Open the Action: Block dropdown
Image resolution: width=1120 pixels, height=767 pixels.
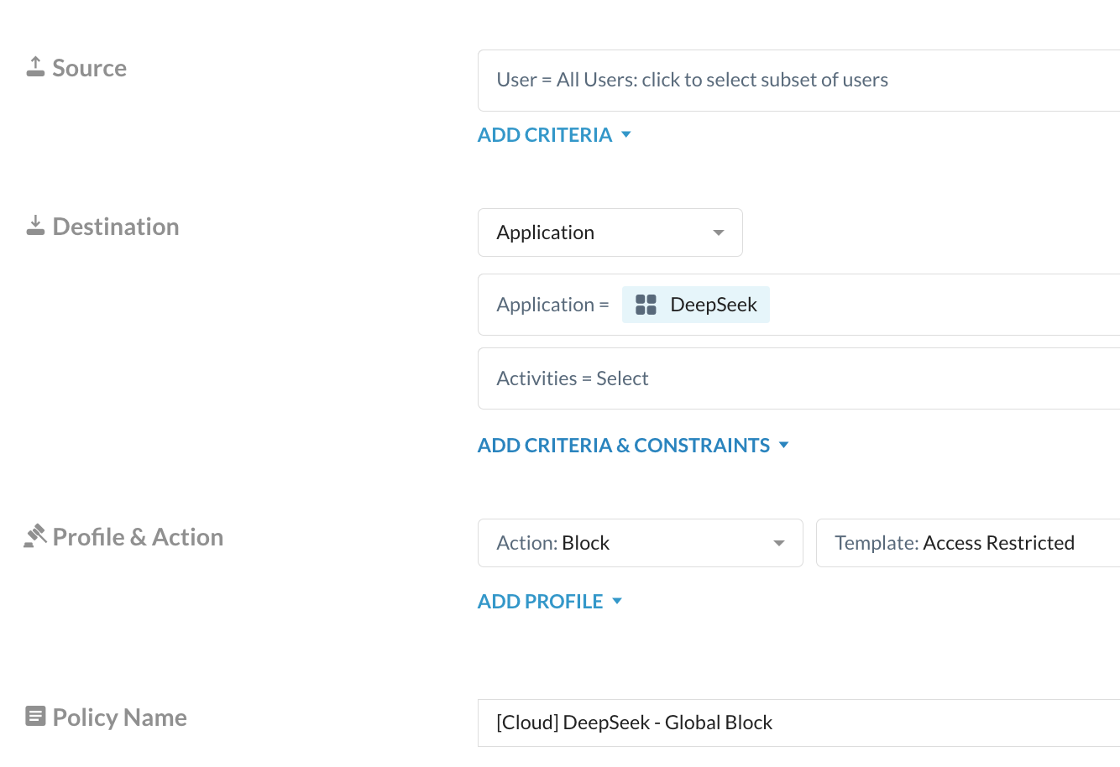click(641, 543)
